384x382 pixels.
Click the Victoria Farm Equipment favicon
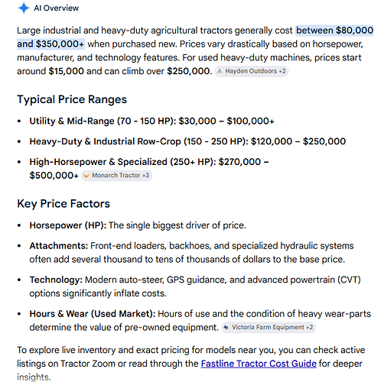226,327
